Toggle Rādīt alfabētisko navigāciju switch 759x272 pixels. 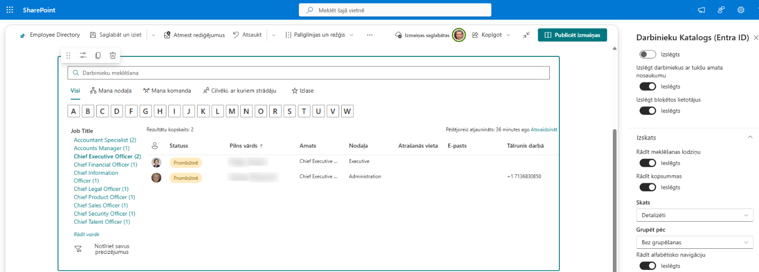(x=648, y=266)
